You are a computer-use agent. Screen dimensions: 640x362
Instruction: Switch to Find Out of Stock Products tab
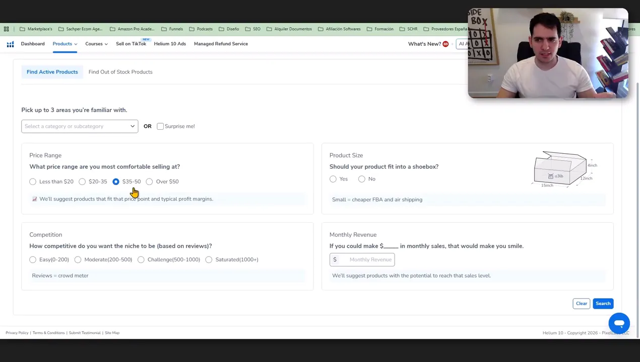pos(120,72)
